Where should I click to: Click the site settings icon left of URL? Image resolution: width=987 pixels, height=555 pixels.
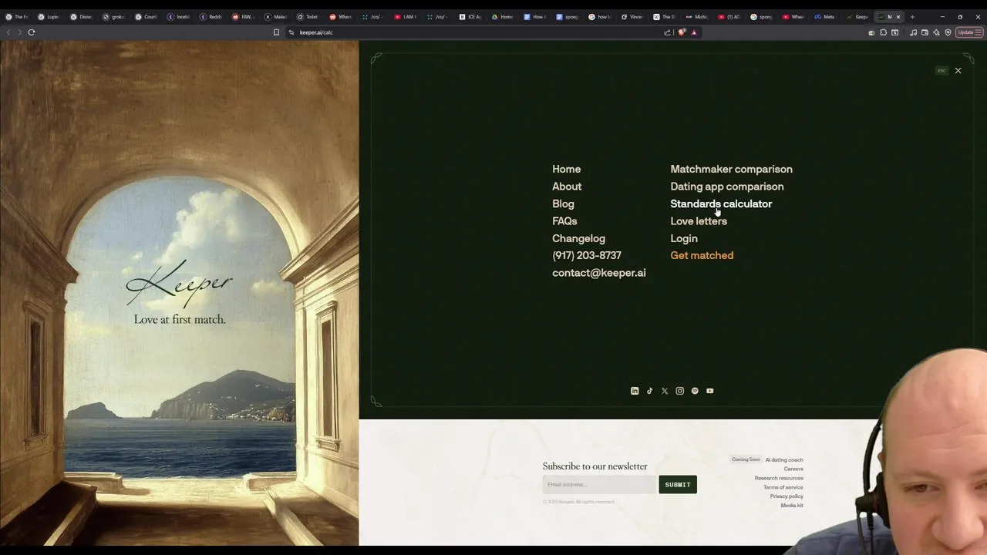(291, 32)
